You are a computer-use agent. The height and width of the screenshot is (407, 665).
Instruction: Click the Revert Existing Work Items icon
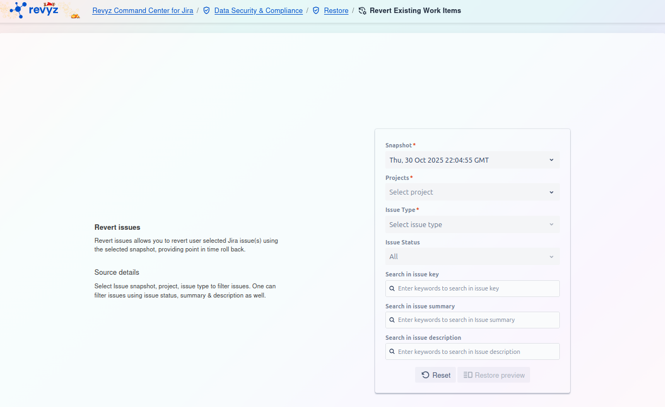(363, 10)
